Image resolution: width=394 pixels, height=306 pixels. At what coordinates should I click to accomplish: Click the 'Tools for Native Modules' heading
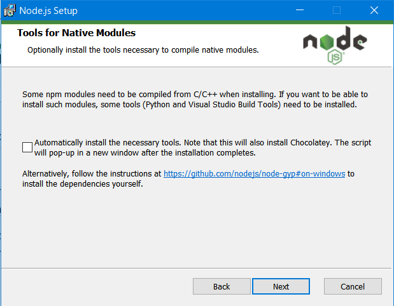pos(76,33)
